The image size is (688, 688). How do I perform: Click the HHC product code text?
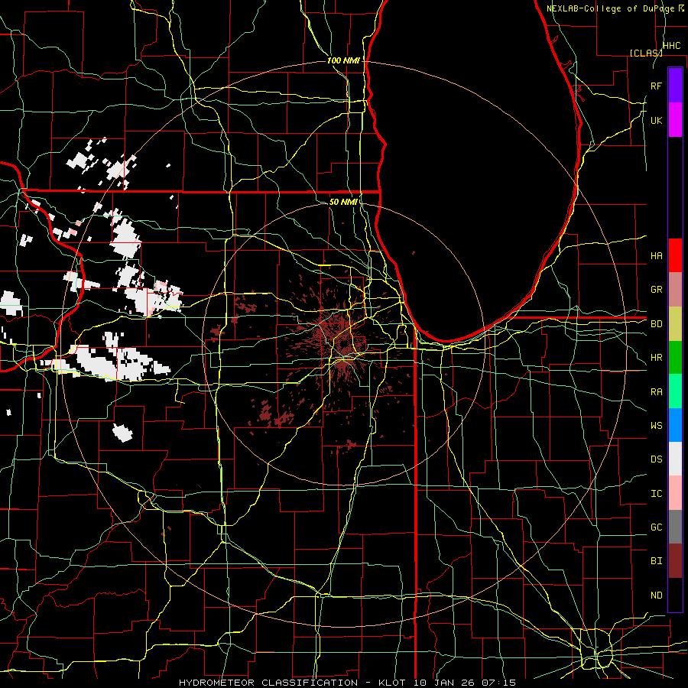pos(671,46)
